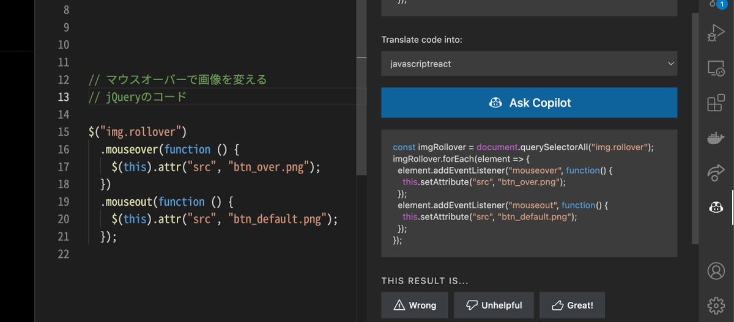Rate the result as Great!
734x322 pixels.
572,305
